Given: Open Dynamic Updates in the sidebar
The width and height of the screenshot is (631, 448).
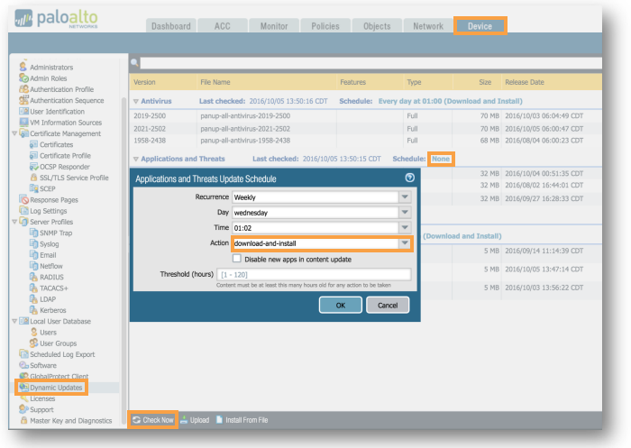Looking at the screenshot, I should pos(56,387).
